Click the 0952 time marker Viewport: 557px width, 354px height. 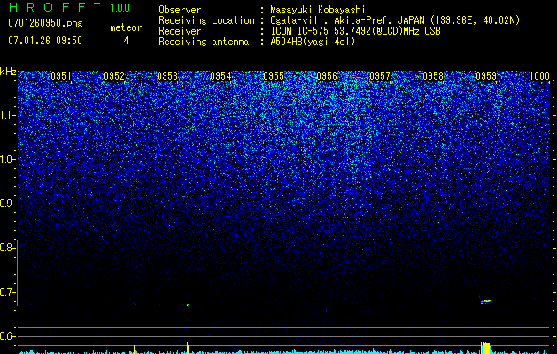click(114, 76)
